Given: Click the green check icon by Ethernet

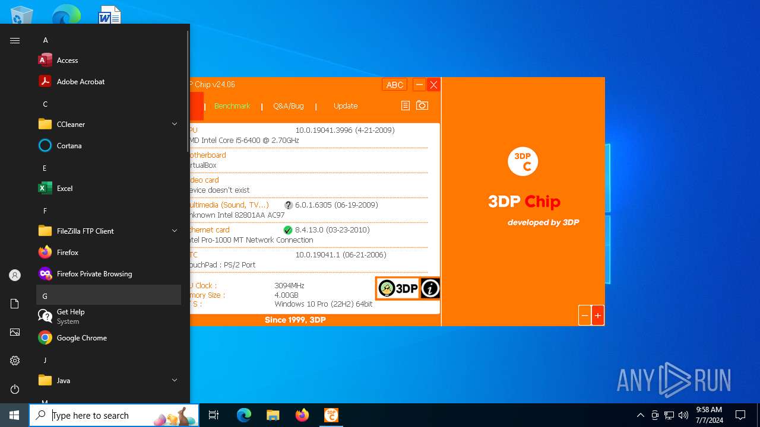Looking at the screenshot, I should click(288, 230).
